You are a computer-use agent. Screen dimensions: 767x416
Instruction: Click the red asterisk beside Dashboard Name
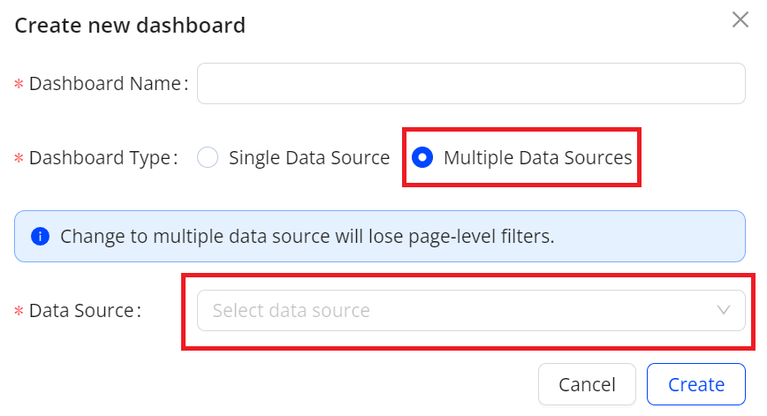tap(19, 85)
